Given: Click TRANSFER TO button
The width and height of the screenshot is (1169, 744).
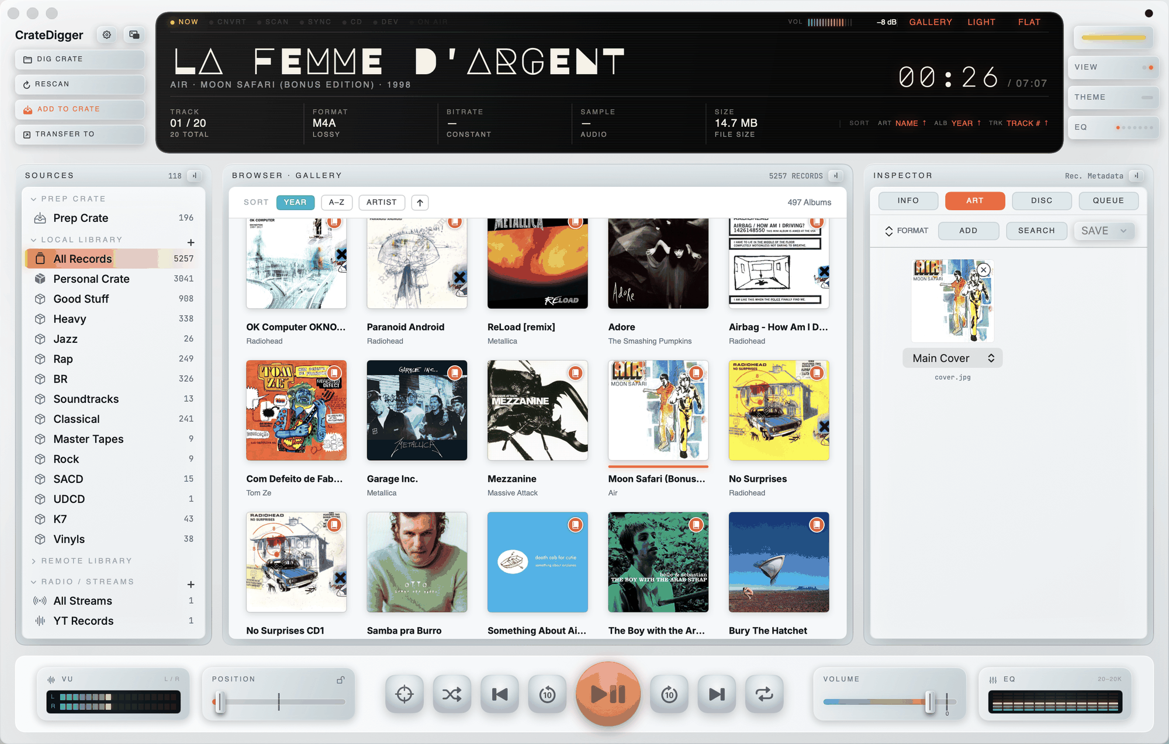Looking at the screenshot, I should (x=80, y=134).
